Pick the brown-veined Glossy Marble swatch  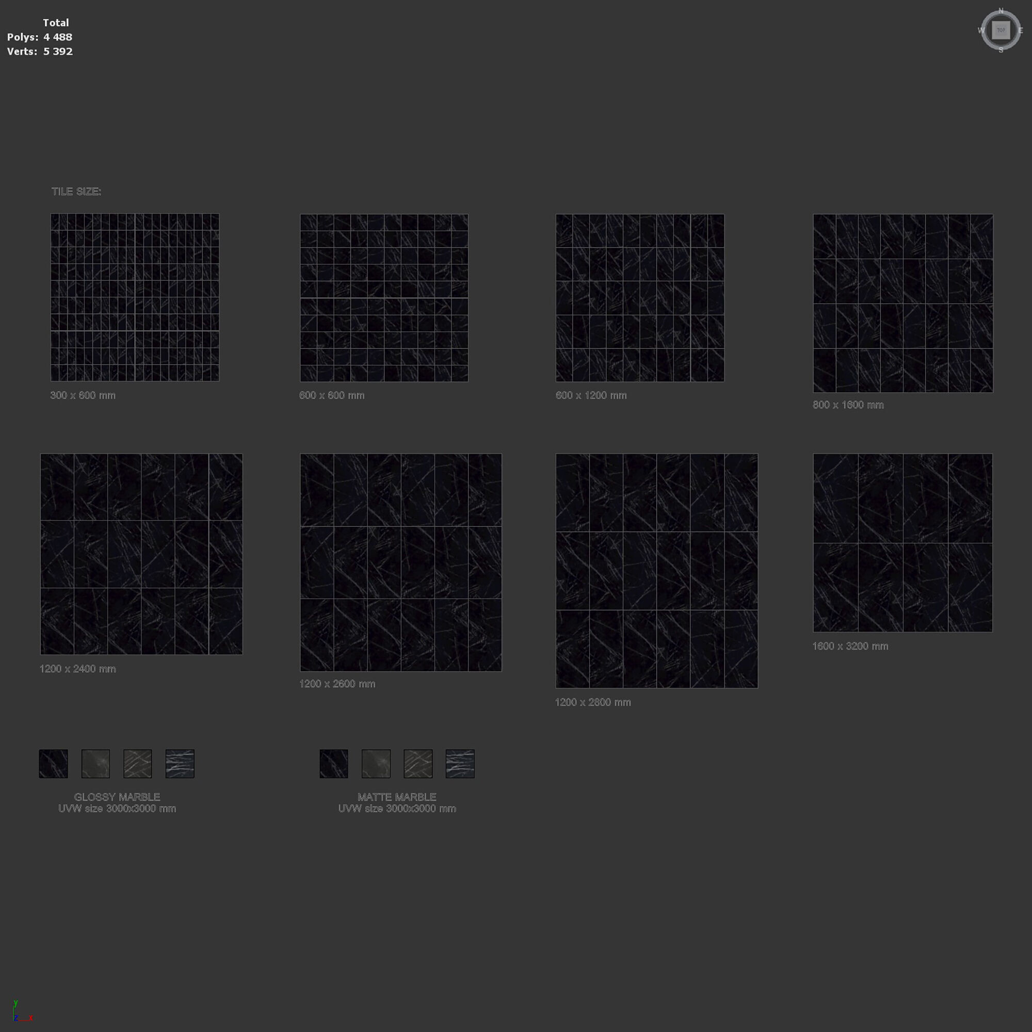coord(138,763)
